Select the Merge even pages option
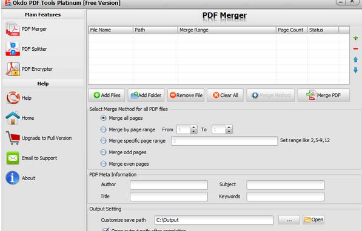Screen dimensions: 362x231 pyautogui.click(x=104, y=164)
